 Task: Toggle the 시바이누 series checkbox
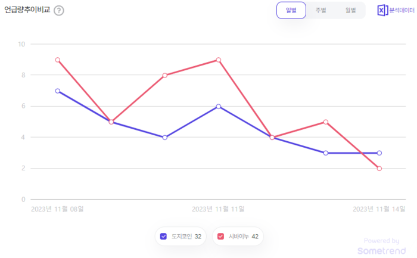[x=221, y=237]
